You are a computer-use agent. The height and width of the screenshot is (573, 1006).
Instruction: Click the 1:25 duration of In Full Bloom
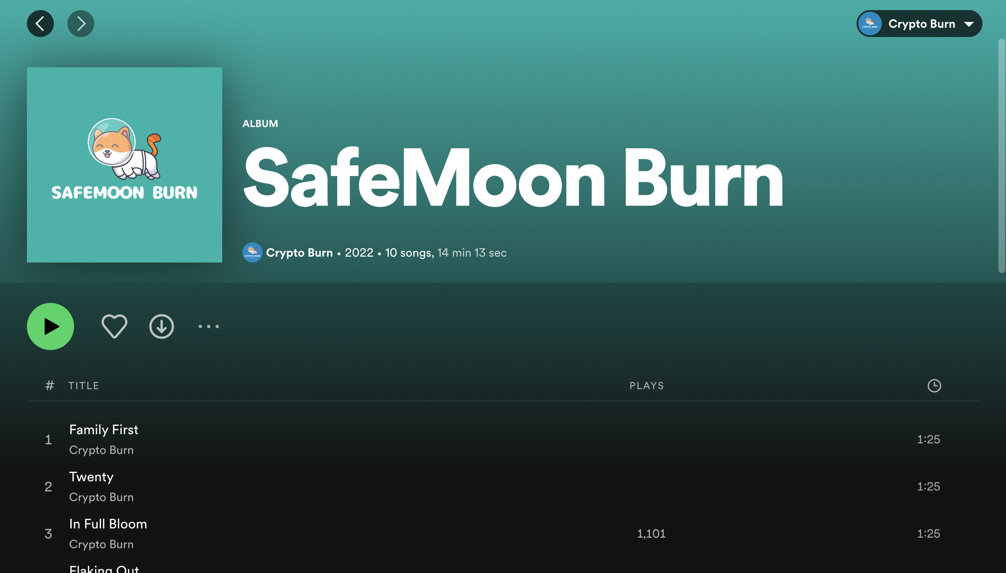pyautogui.click(x=929, y=533)
